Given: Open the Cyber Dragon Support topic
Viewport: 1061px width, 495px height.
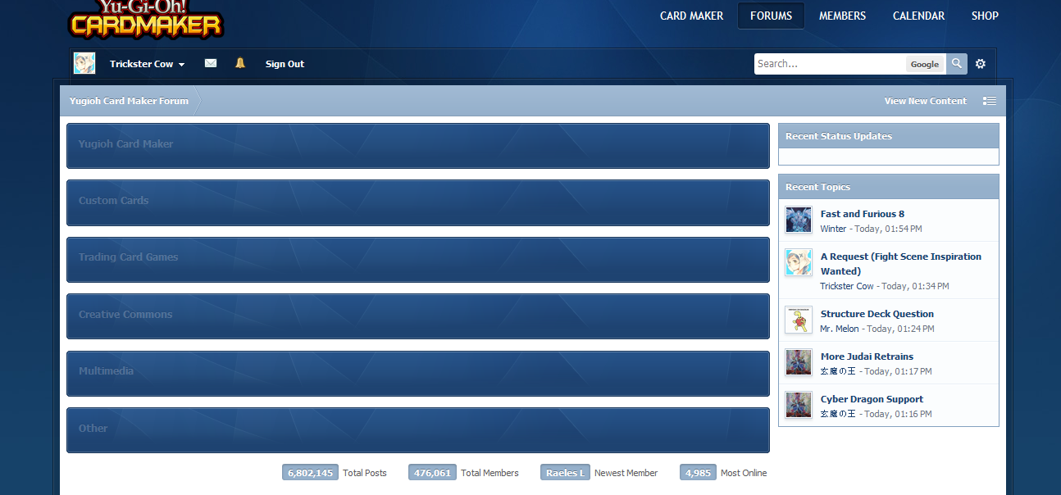Looking at the screenshot, I should coord(872,399).
